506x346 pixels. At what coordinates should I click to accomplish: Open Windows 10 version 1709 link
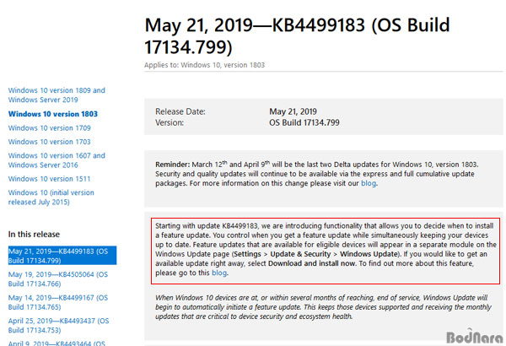coord(50,128)
